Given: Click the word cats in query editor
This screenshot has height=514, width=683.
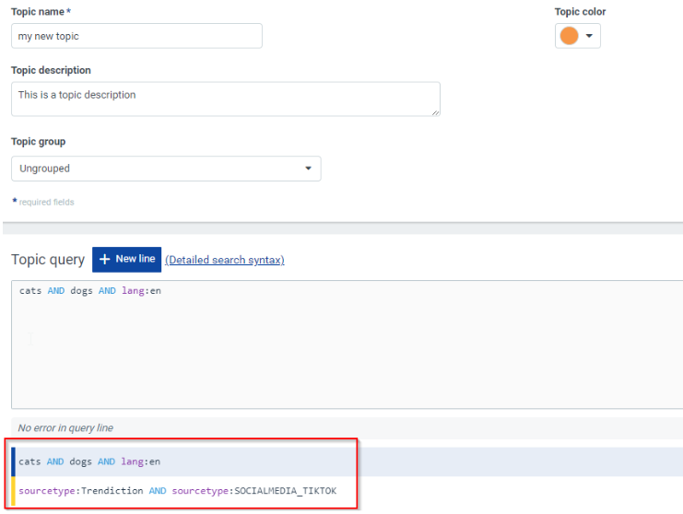Looking at the screenshot, I should tap(30, 291).
